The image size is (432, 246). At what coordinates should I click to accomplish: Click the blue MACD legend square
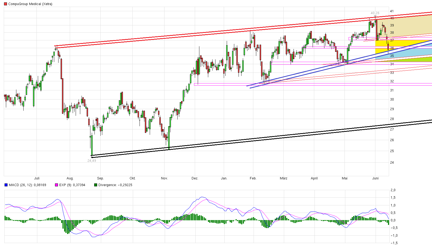coord(6,185)
